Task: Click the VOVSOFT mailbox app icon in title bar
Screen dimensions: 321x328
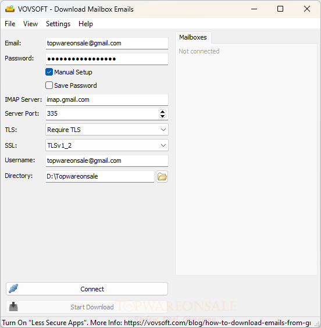Action: coord(10,9)
